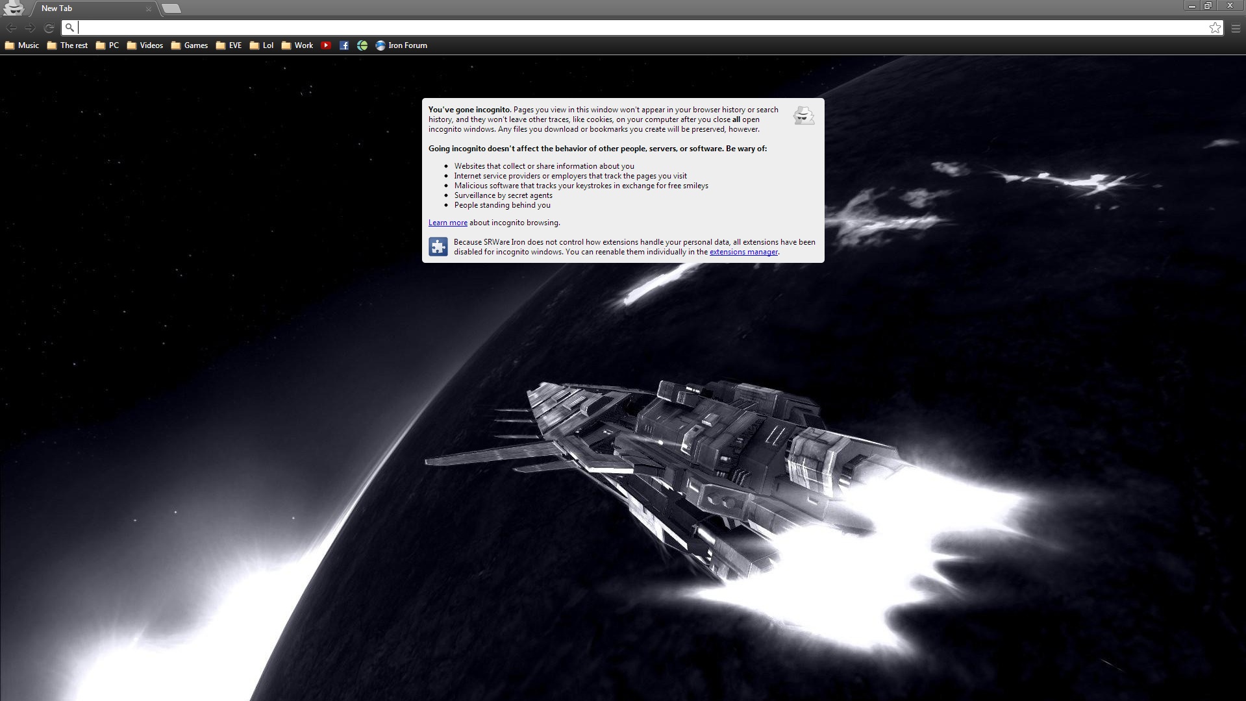This screenshot has height=701, width=1246.
Task: Follow the Learn more link
Action: click(447, 223)
